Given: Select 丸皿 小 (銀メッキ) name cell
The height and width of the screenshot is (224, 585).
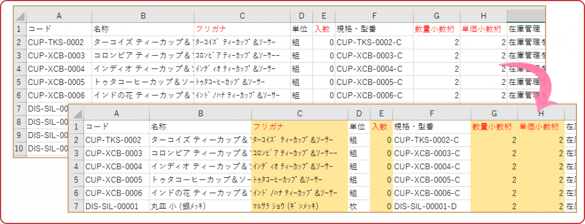Looking at the screenshot, I should click(201, 206).
